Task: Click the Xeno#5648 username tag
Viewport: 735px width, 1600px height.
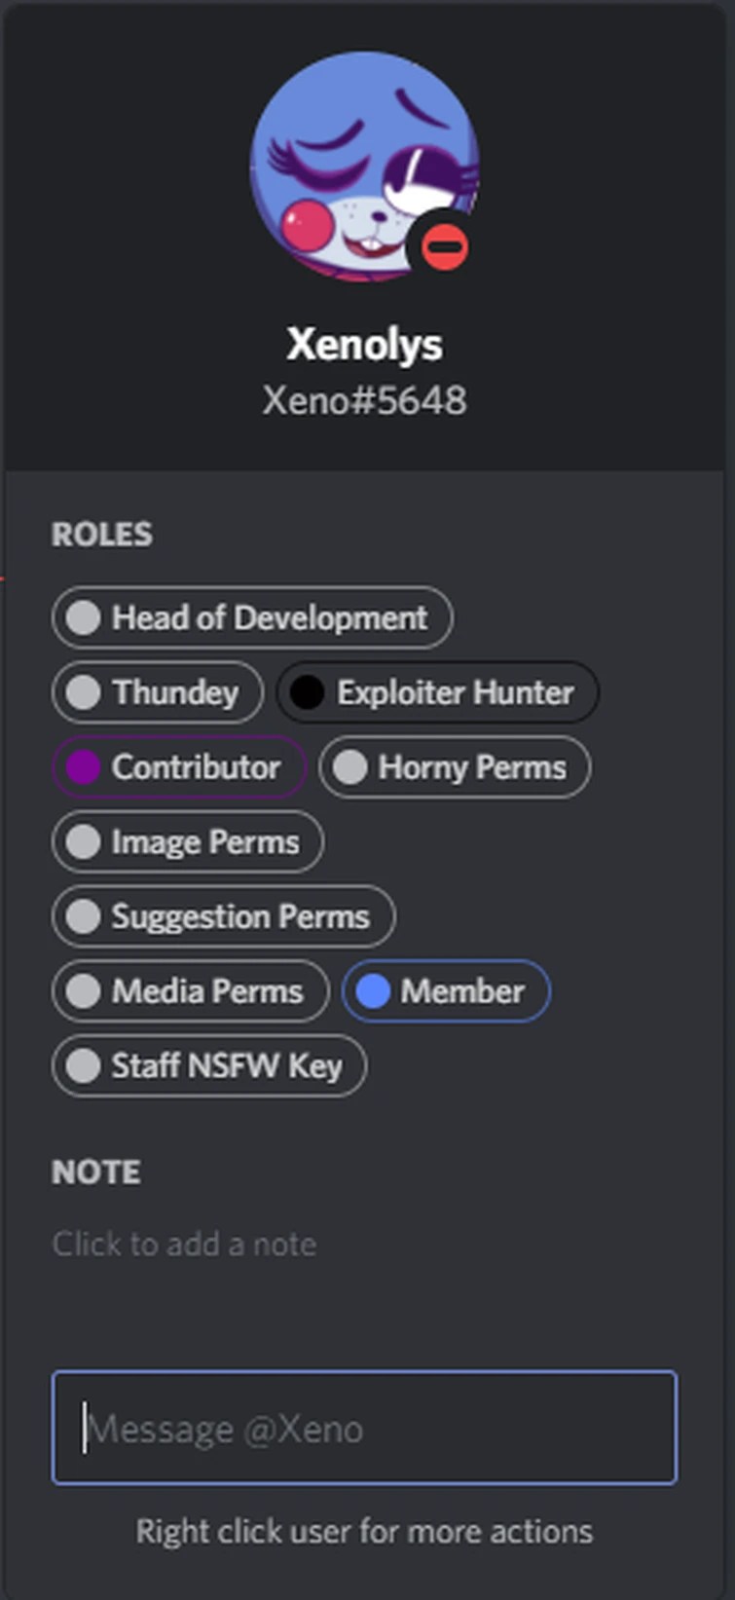Action: point(364,400)
